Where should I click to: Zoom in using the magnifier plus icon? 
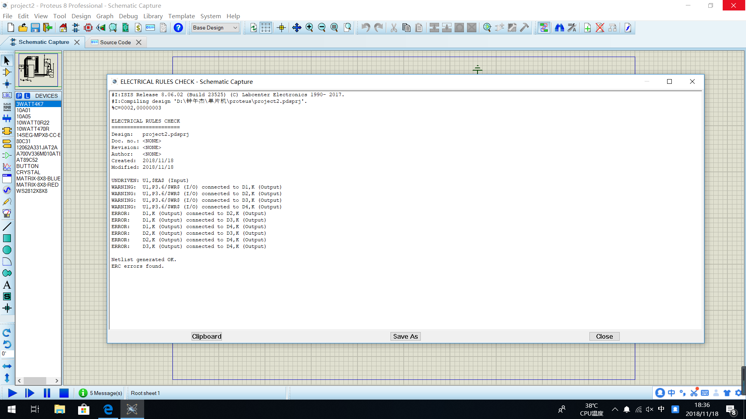point(309,28)
